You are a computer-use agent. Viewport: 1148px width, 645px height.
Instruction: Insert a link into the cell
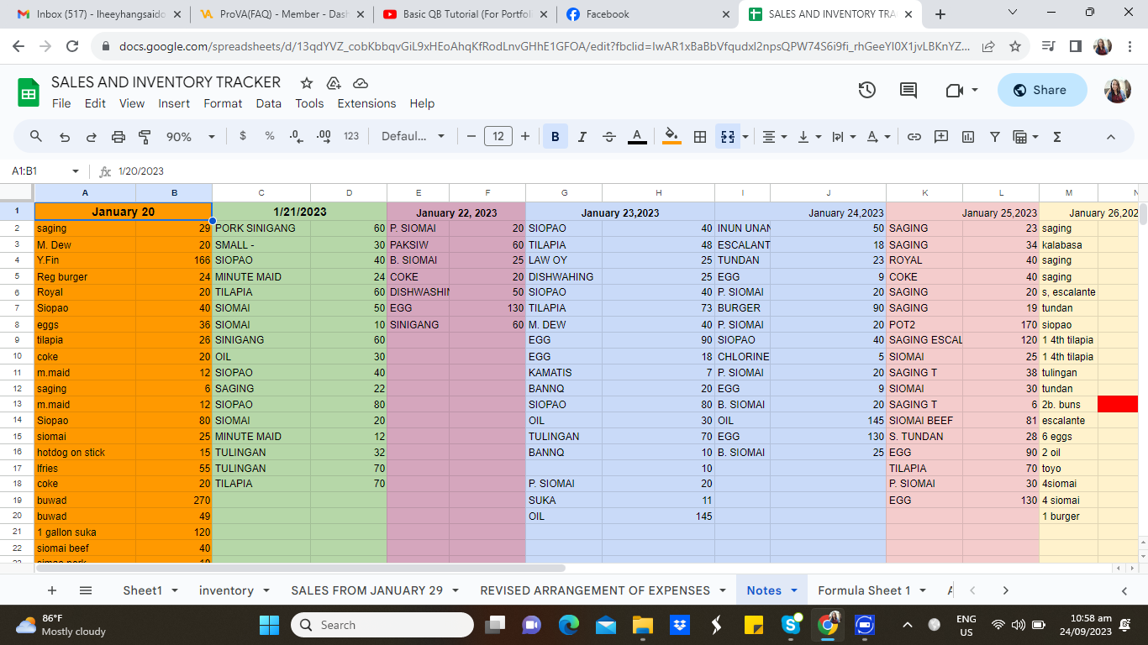tap(914, 136)
